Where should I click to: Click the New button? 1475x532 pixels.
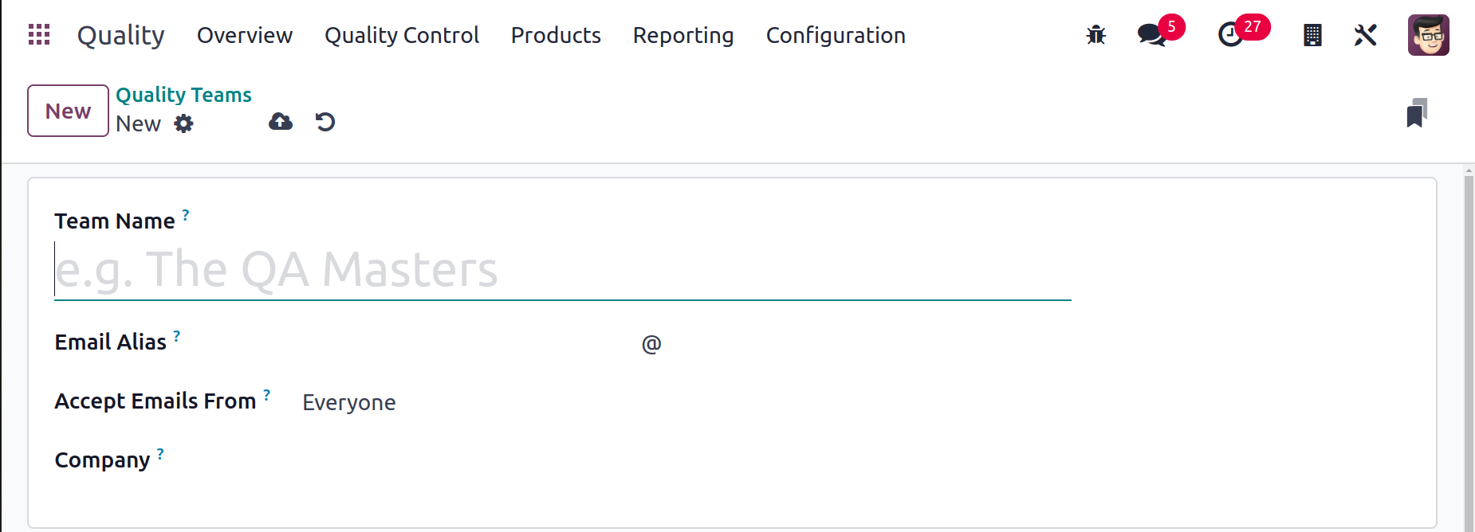[x=68, y=111]
